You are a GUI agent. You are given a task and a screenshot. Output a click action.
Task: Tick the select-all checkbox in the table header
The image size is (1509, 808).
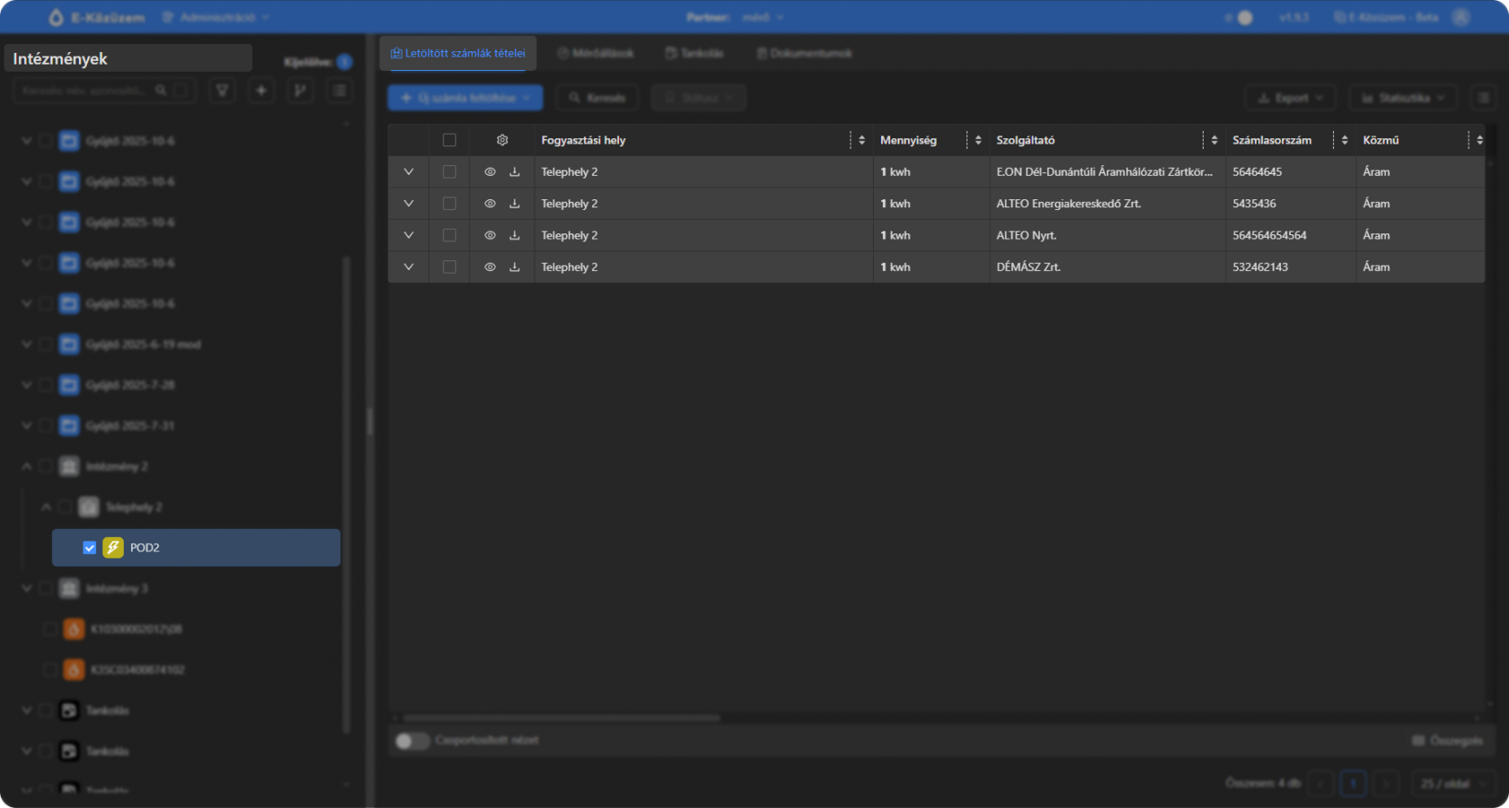pyautogui.click(x=449, y=140)
